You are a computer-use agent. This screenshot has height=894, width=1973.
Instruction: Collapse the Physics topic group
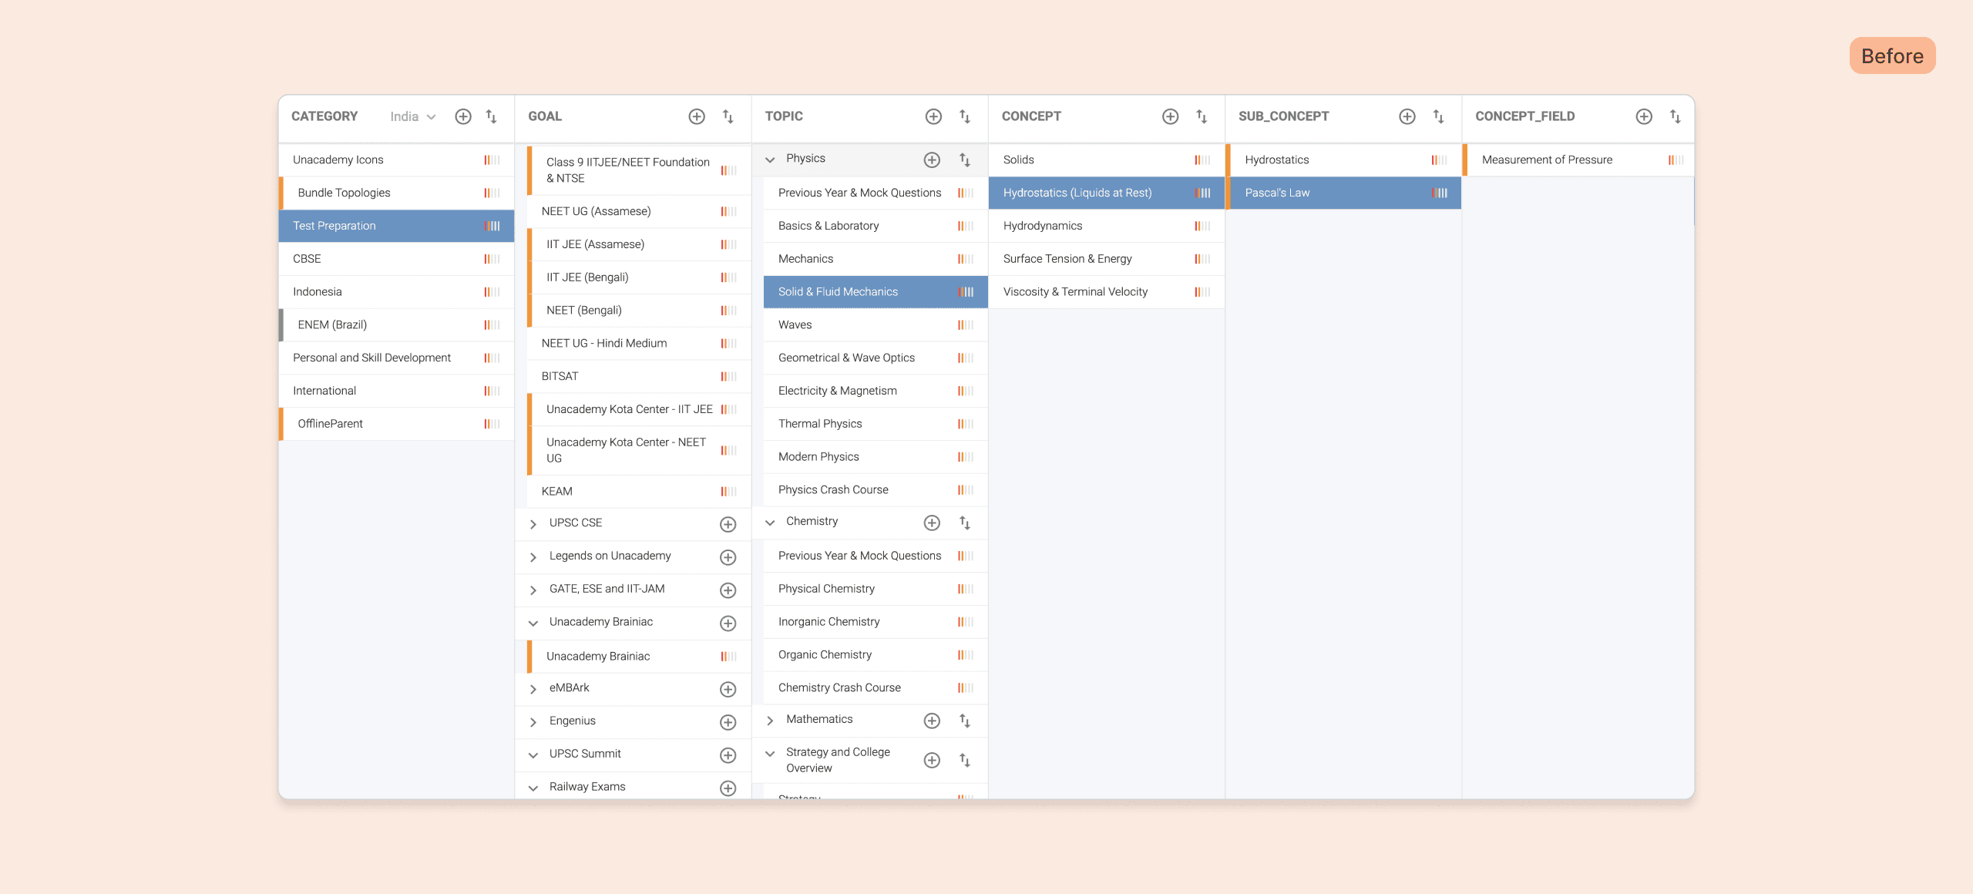coord(770,160)
